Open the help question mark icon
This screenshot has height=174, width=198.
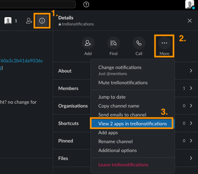pos(86,4)
